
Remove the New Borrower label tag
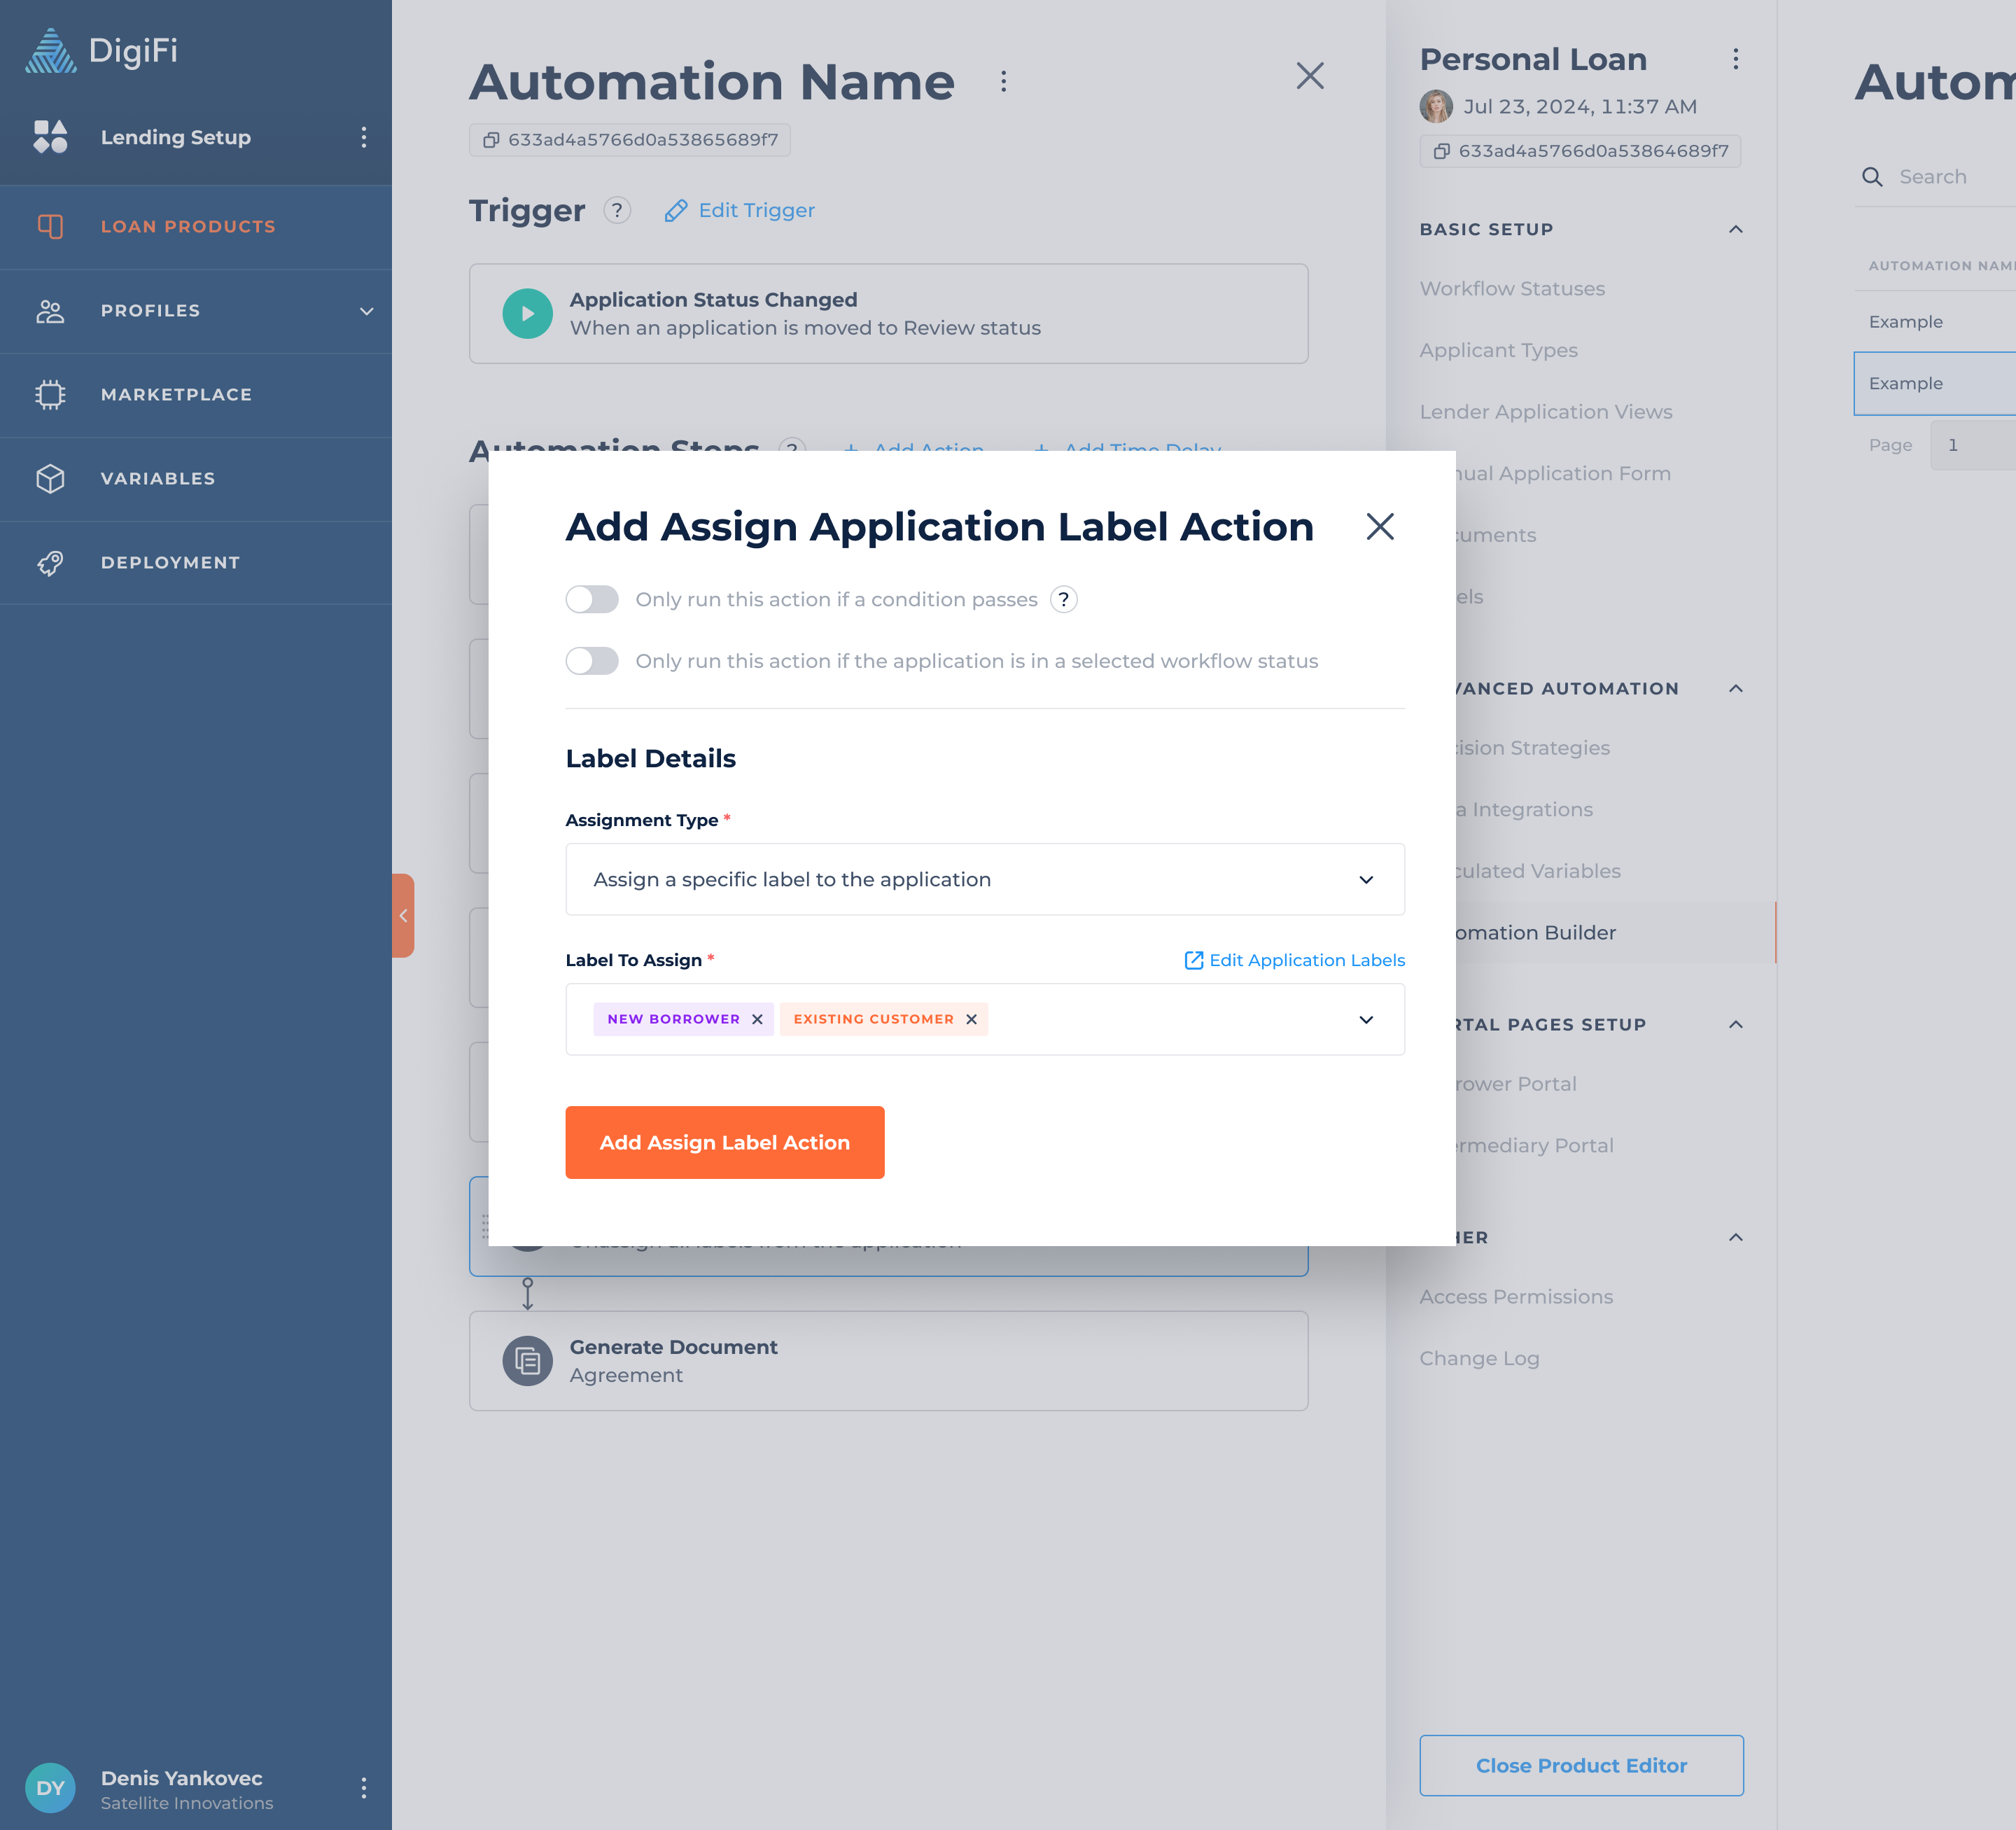pos(757,1019)
